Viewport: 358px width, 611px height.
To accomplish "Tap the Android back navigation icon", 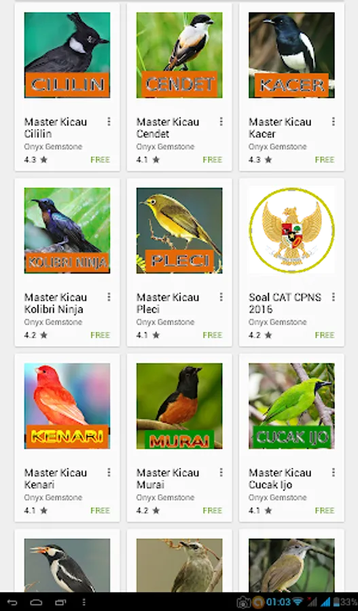I will [12, 602].
